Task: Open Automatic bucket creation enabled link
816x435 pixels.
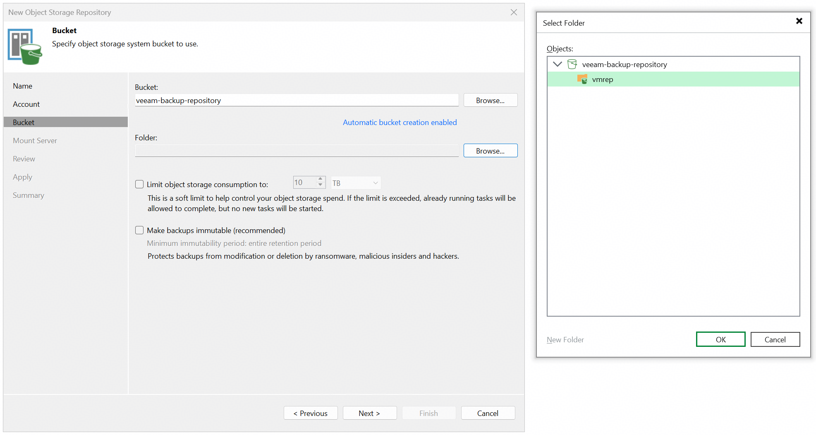Action: 400,123
